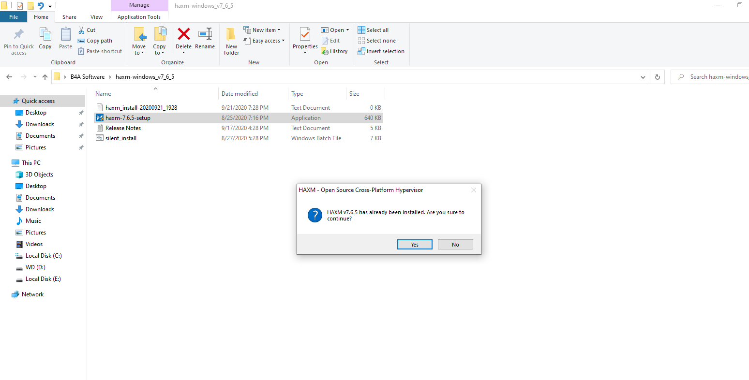This screenshot has height=380, width=749.
Task: Open pinned Desktop under Quick access
Action: (x=36, y=113)
